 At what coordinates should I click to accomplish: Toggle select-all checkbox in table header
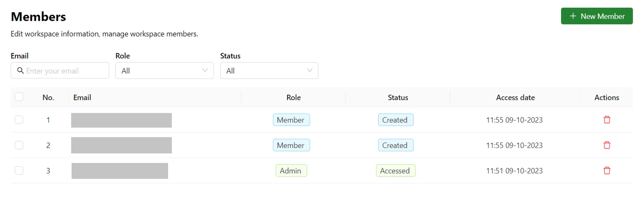(19, 97)
